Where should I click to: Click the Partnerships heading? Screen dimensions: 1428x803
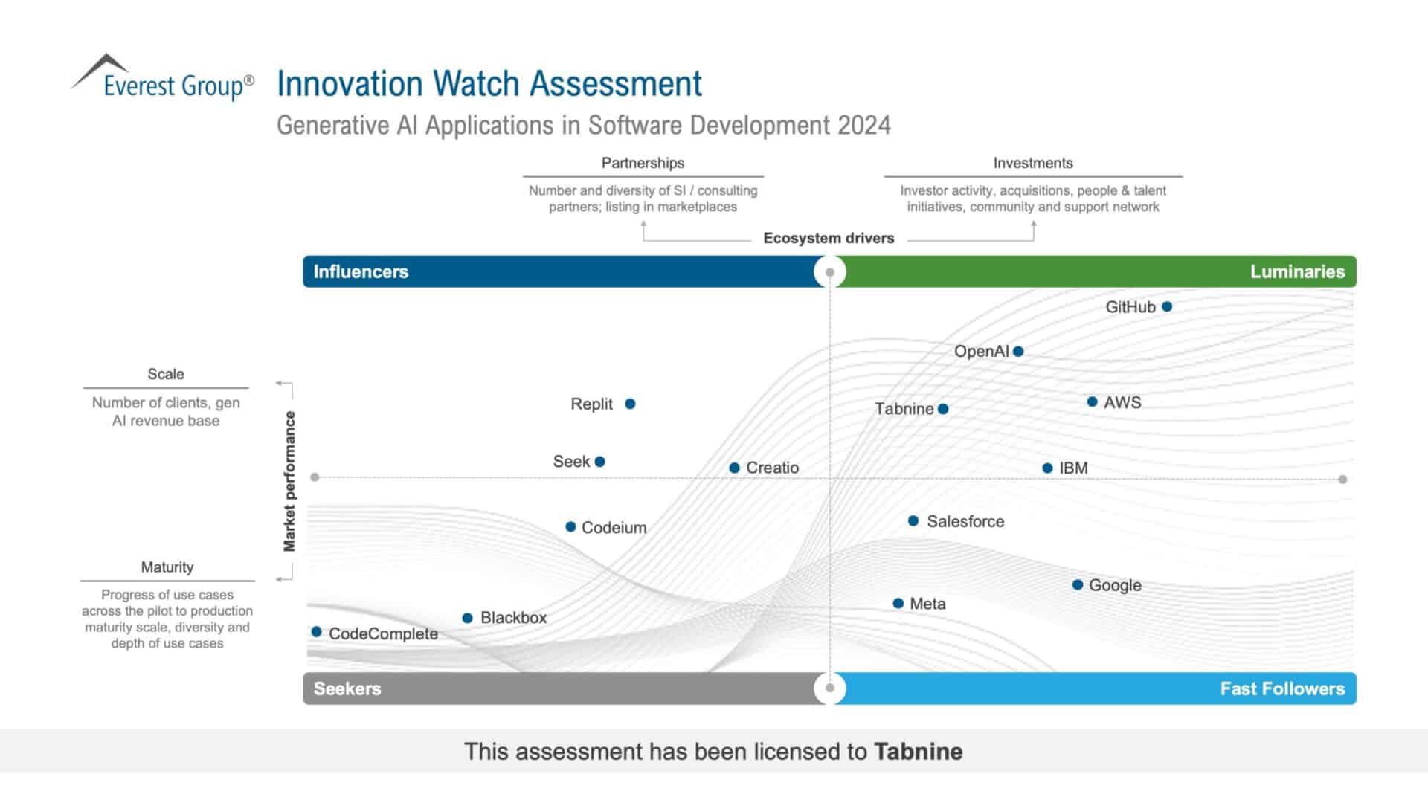(643, 163)
